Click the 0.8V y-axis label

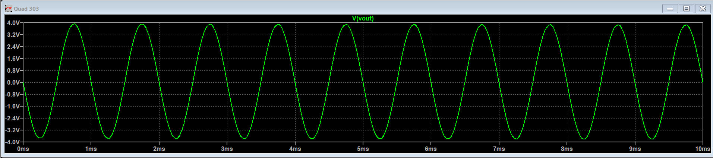point(13,70)
